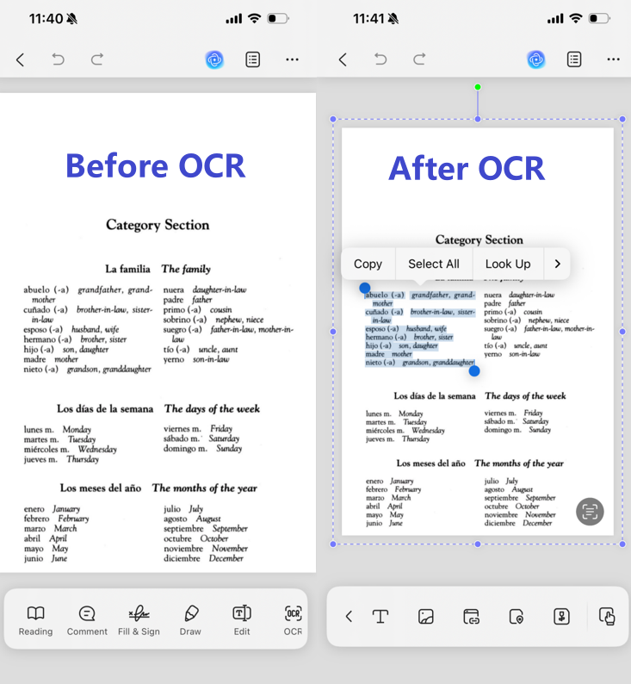Tap the battery indicator in the 11:41 status bar

[599, 19]
